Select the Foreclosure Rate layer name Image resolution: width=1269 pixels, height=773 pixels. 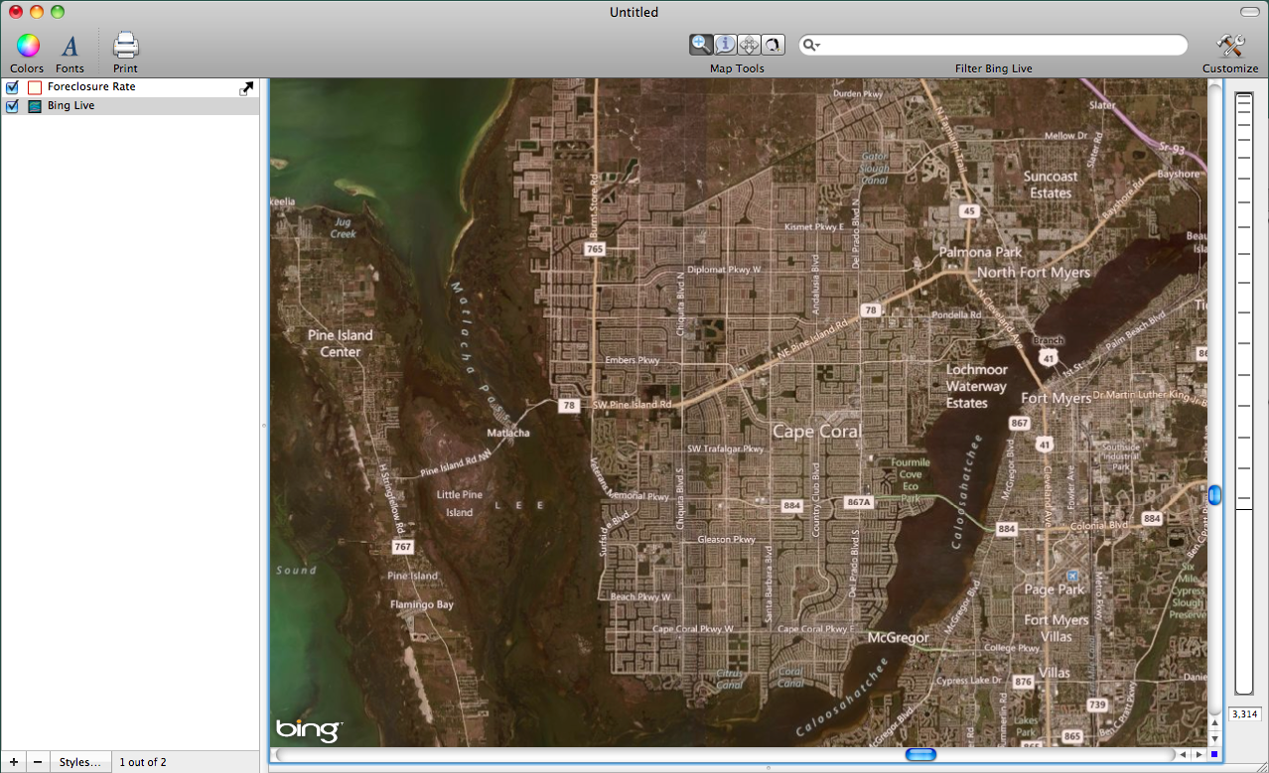tap(91, 87)
